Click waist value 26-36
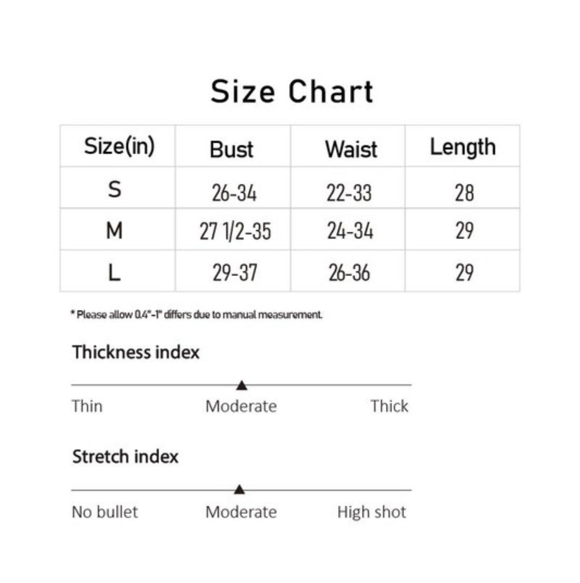580x583 pixels. 349,273
